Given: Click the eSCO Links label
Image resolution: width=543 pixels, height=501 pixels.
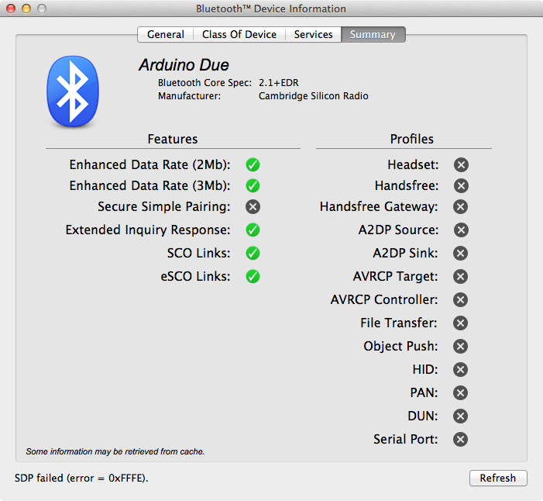Looking at the screenshot, I should tap(195, 276).
